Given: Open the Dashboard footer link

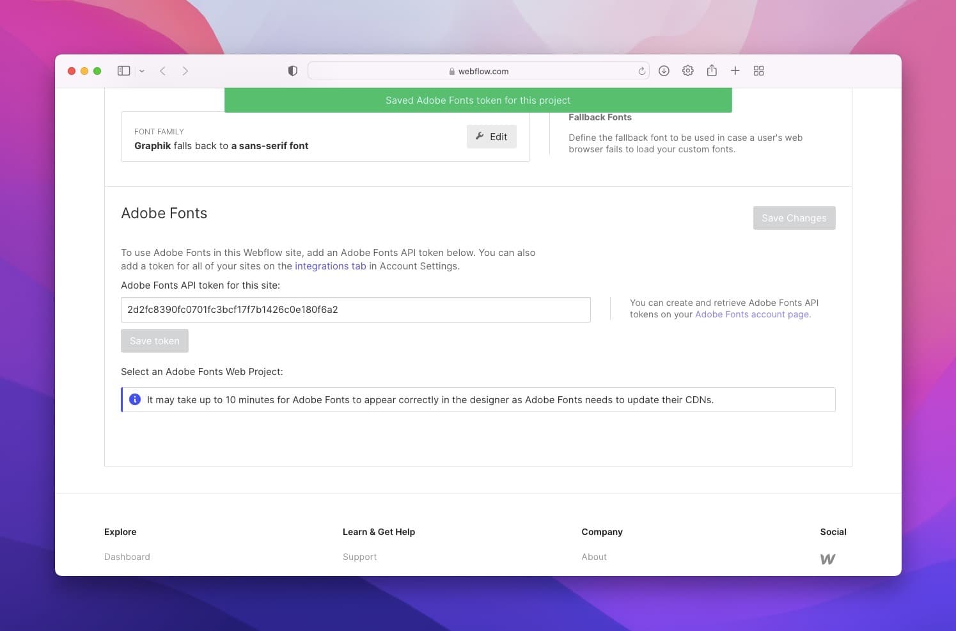Looking at the screenshot, I should click(x=127, y=557).
